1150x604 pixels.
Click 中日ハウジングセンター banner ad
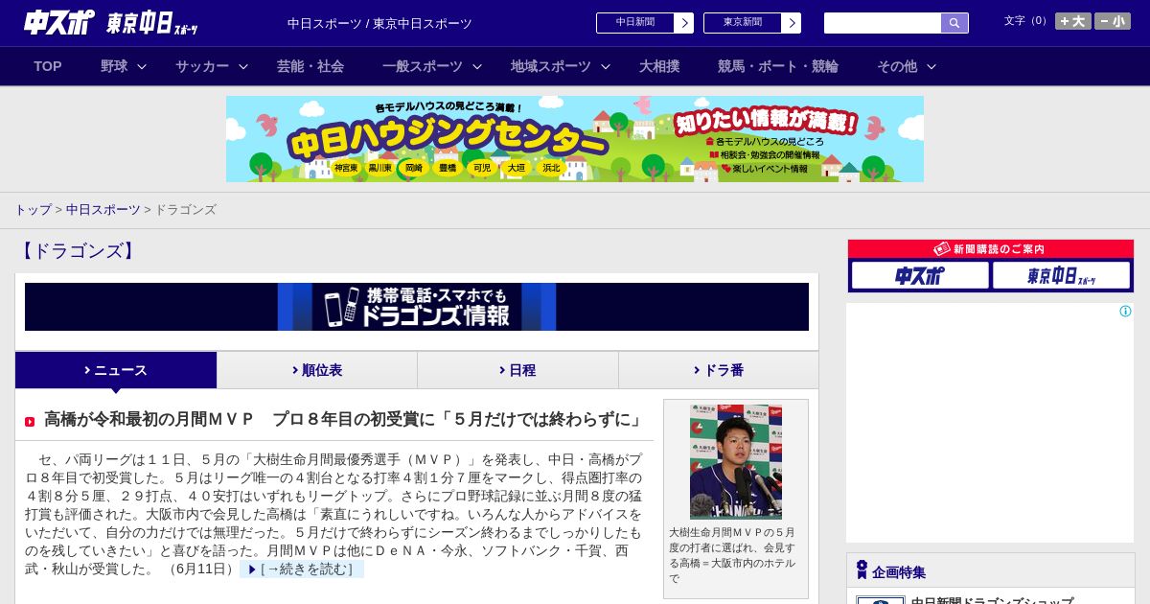coord(575,139)
